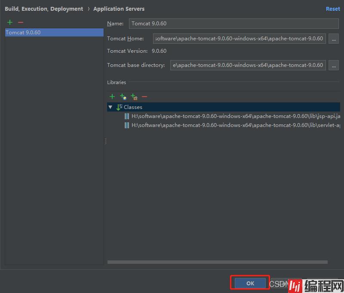Remove selected library with red minus
Image resolution: width=344 pixels, height=293 pixels.
point(144,97)
